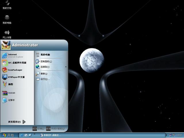Click 注销(L) log off button
Screen dimensions: 184x138
pyautogui.click(x=39, y=129)
